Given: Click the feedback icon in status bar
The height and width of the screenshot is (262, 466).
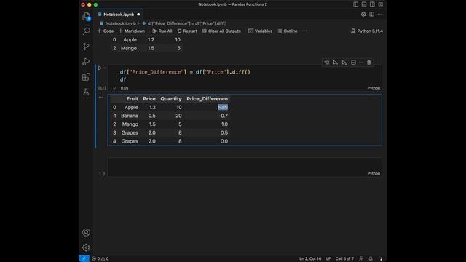Looking at the screenshot, I should [361, 259].
